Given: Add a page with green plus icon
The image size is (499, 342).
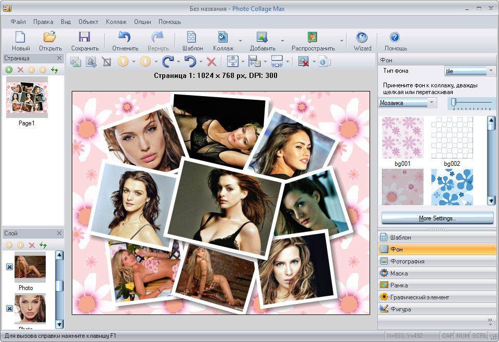Looking at the screenshot, I should [x=9, y=70].
